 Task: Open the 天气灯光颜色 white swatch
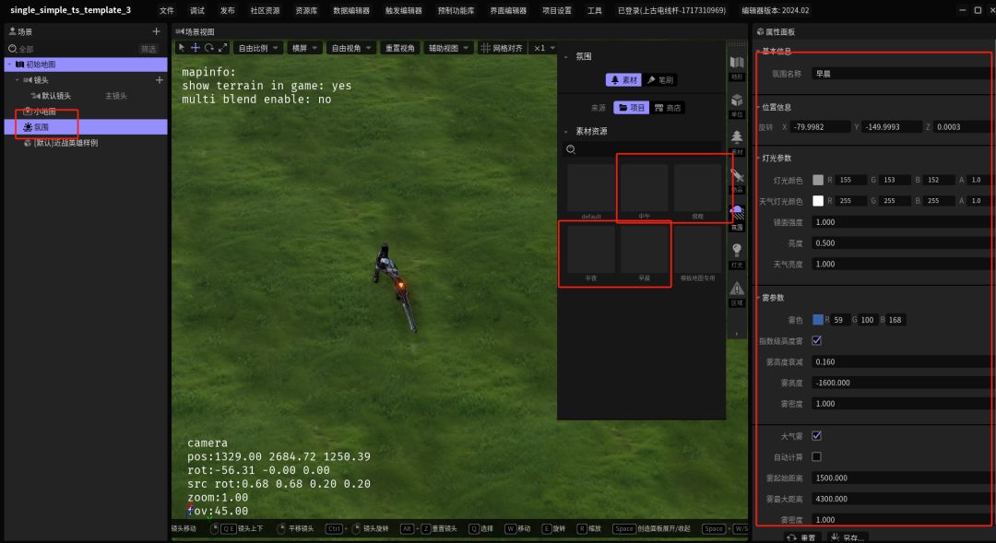pos(818,201)
